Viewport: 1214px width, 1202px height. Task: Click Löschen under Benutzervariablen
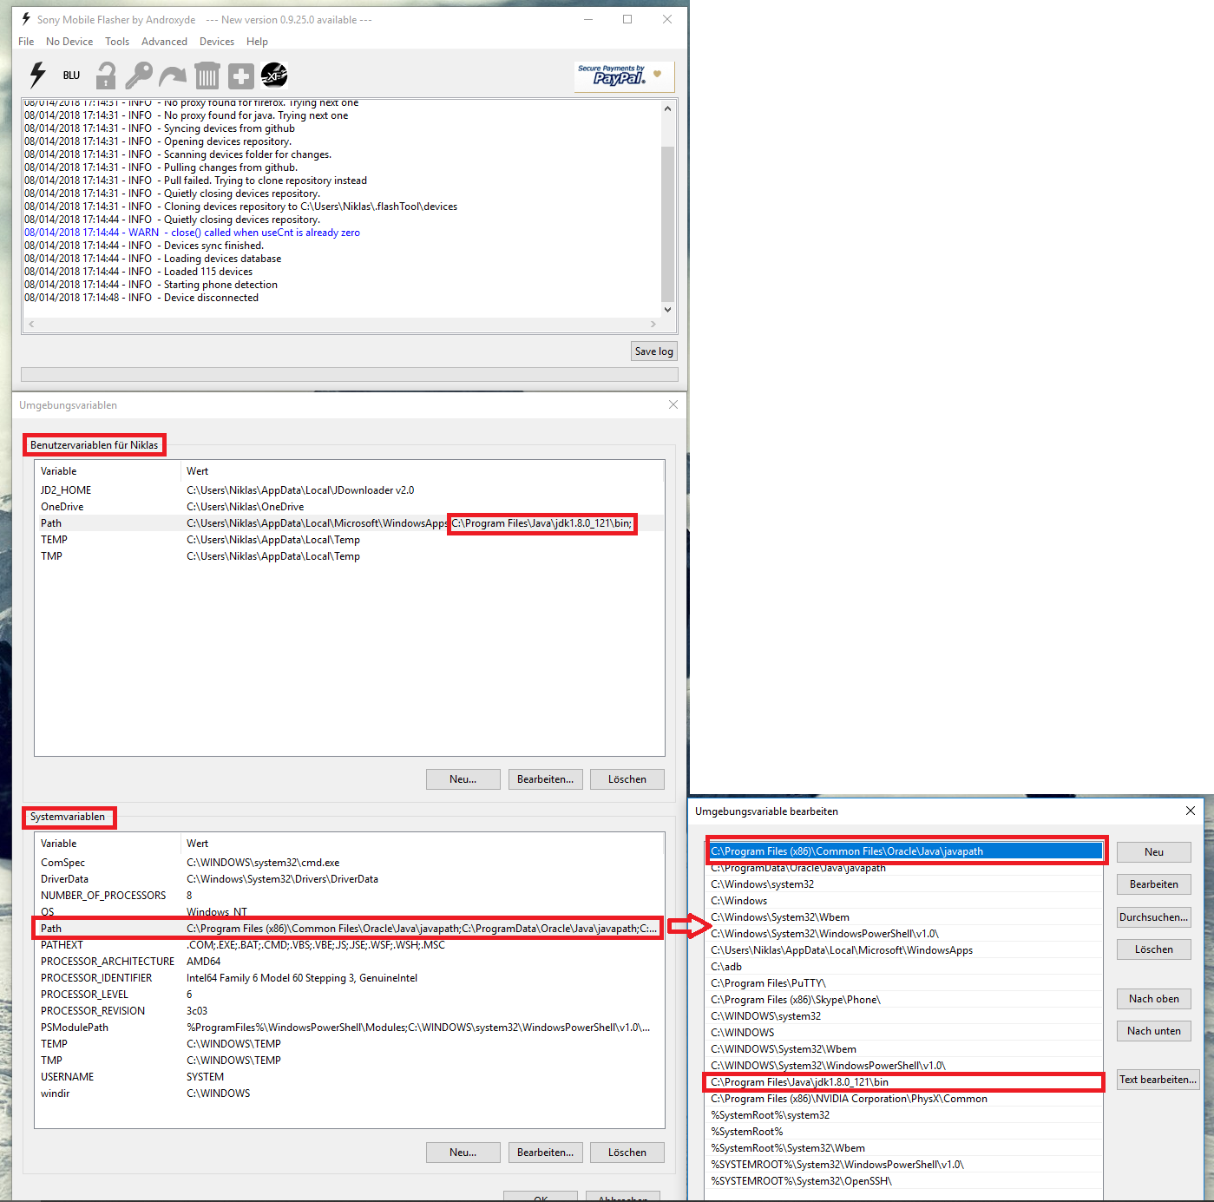tap(627, 779)
